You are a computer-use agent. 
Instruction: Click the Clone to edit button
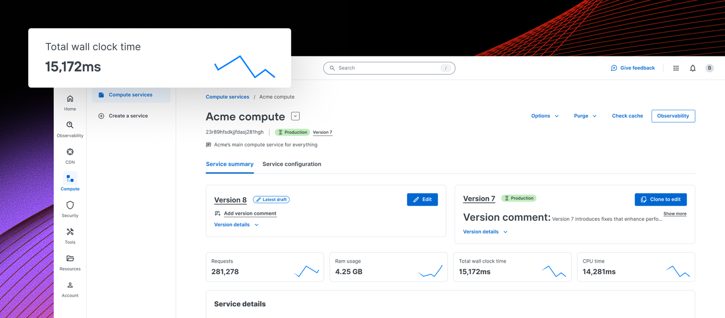pos(661,199)
